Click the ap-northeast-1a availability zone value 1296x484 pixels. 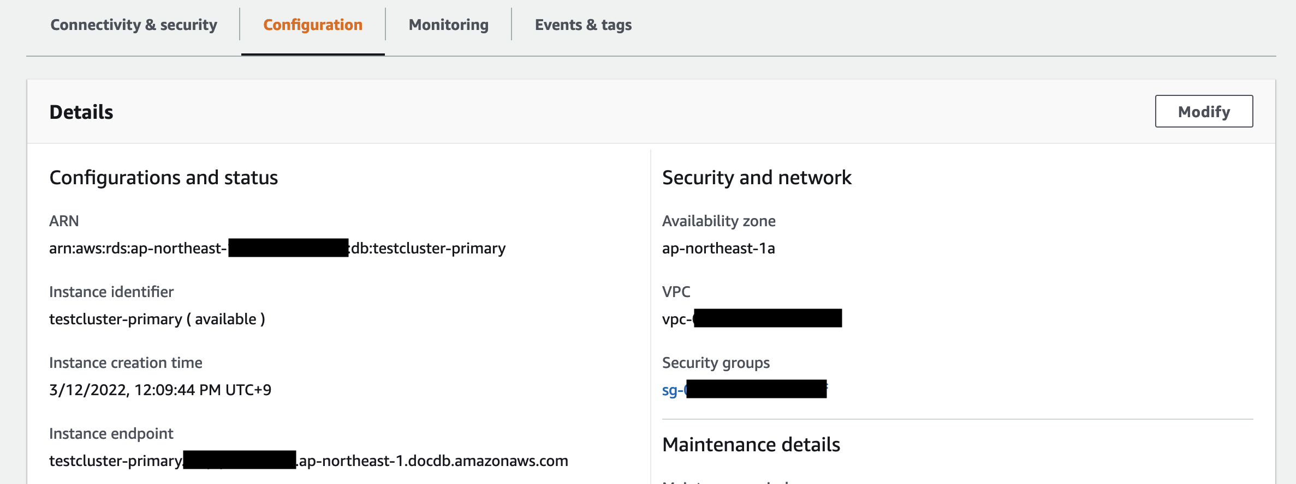[718, 249]
